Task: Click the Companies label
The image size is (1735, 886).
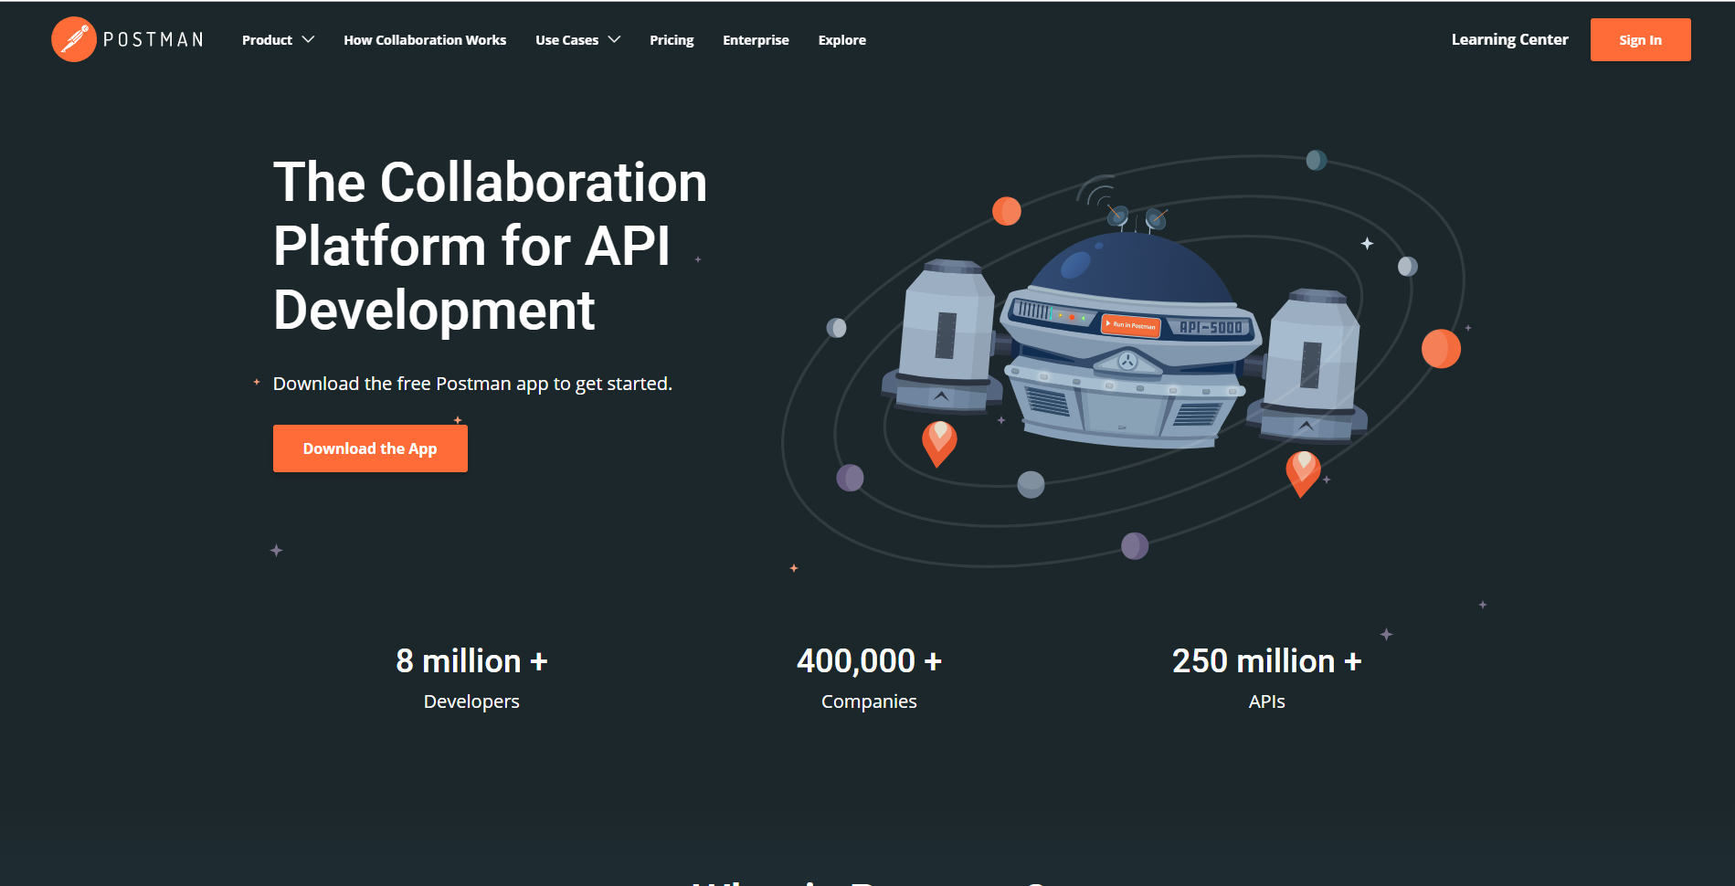Action: [869, 701]
